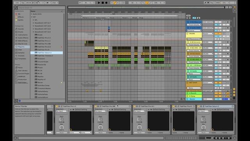250x141 pixels.
Task: Select the Synths collection
Action: [x=21, y=20]
